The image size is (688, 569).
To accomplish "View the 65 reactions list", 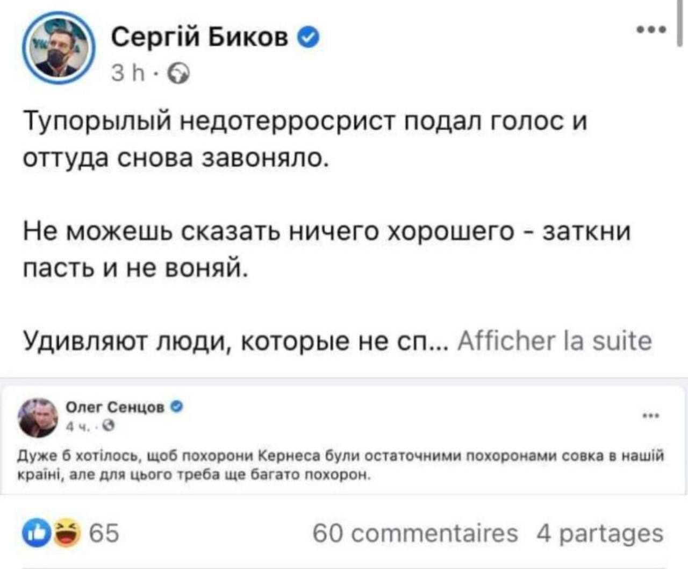I will click(104, 534).
